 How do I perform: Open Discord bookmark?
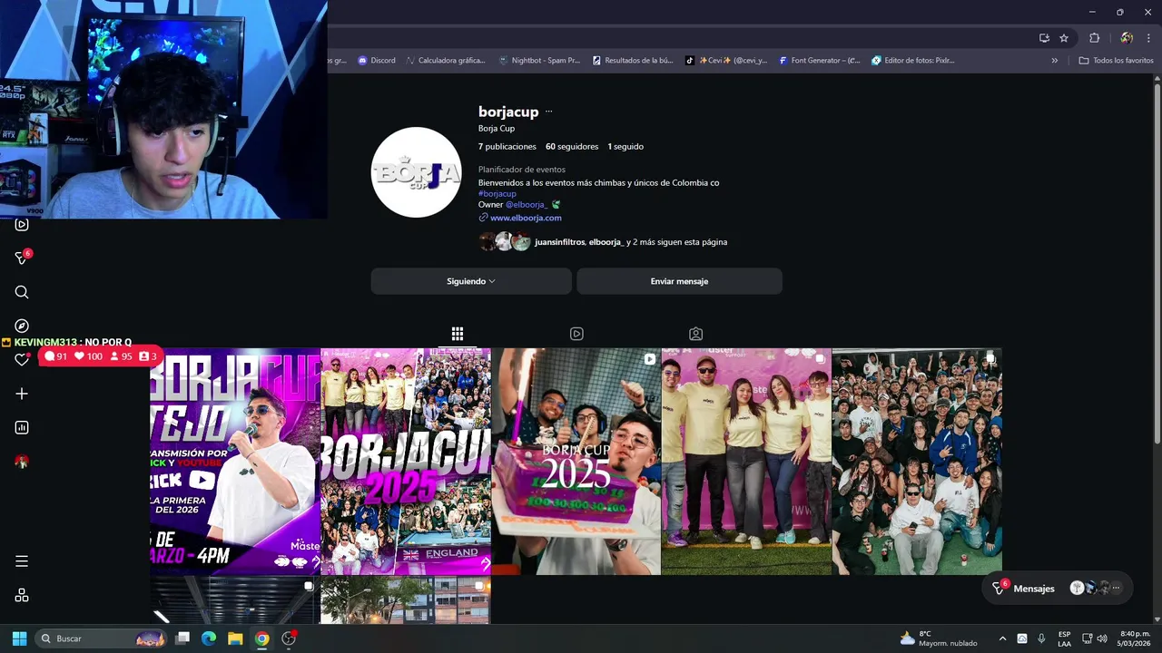click(x=377, y=61)
